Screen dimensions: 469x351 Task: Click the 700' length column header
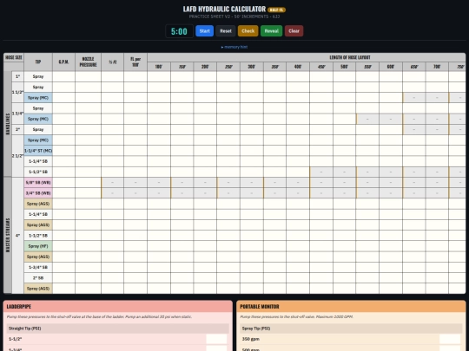437,67
